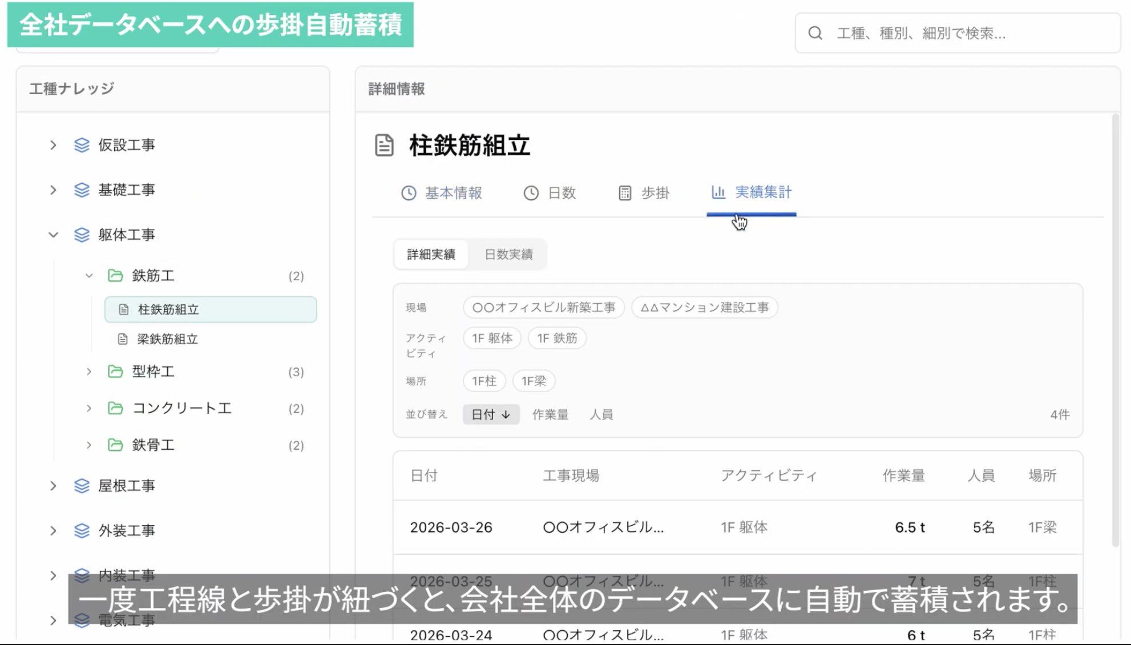The width and height of the screenshot is (1131, 645).
Task: Toggle the 〇〇オフィスビル新築工事 site filter chip
Action: click(544, 308)
